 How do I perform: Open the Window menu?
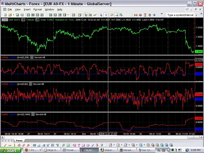point(49,9)
